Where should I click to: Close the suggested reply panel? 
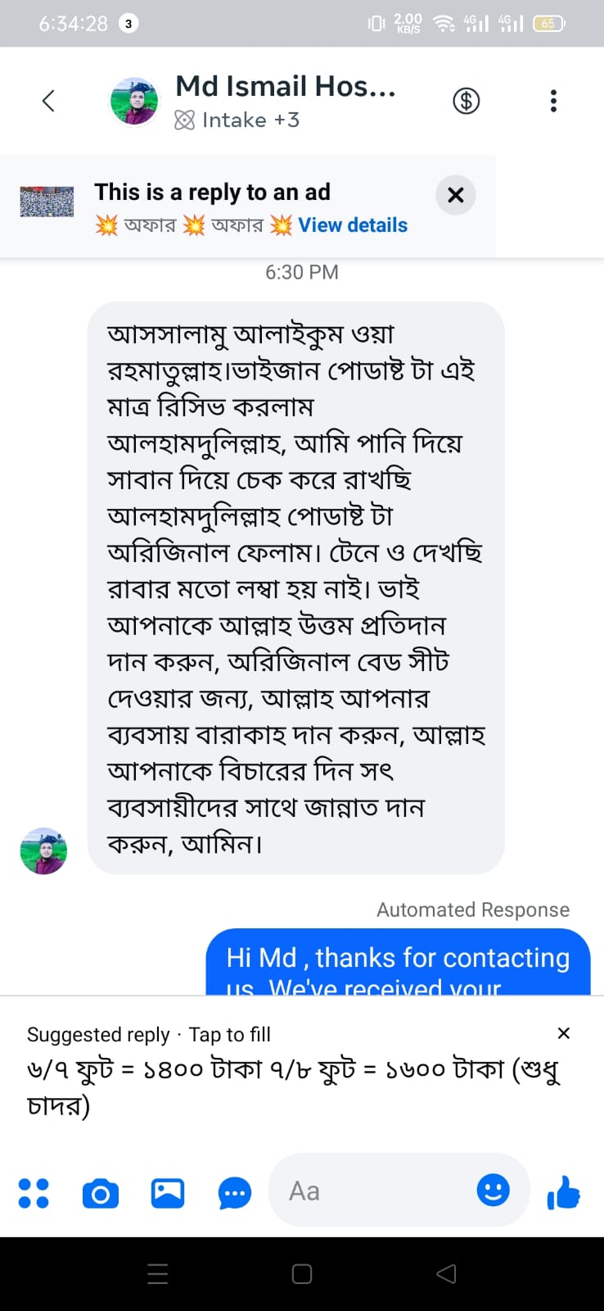click(563, 1033)
